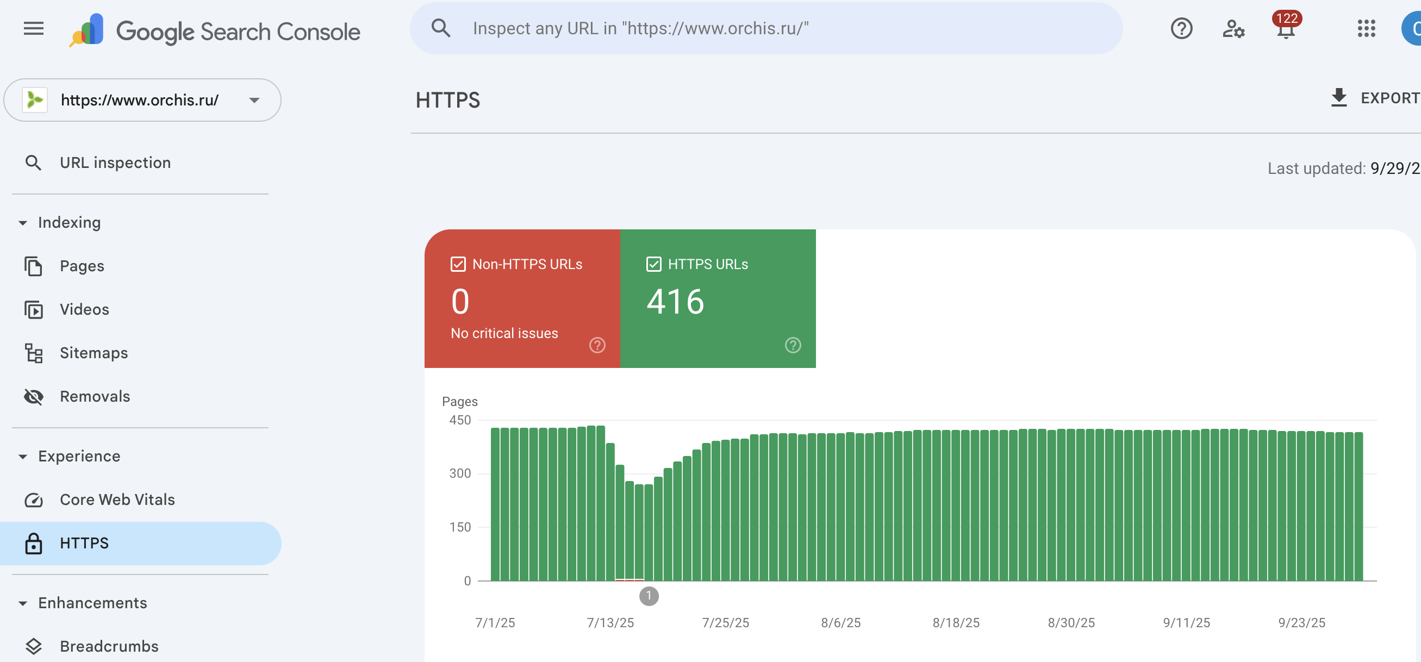Click the chart annotation marker labeled 1

(649, 596)
